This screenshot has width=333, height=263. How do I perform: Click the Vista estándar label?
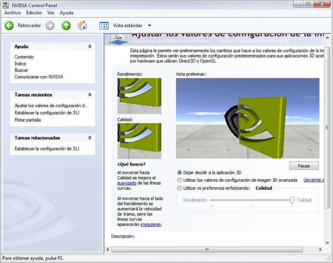click(x=128, y=25)
